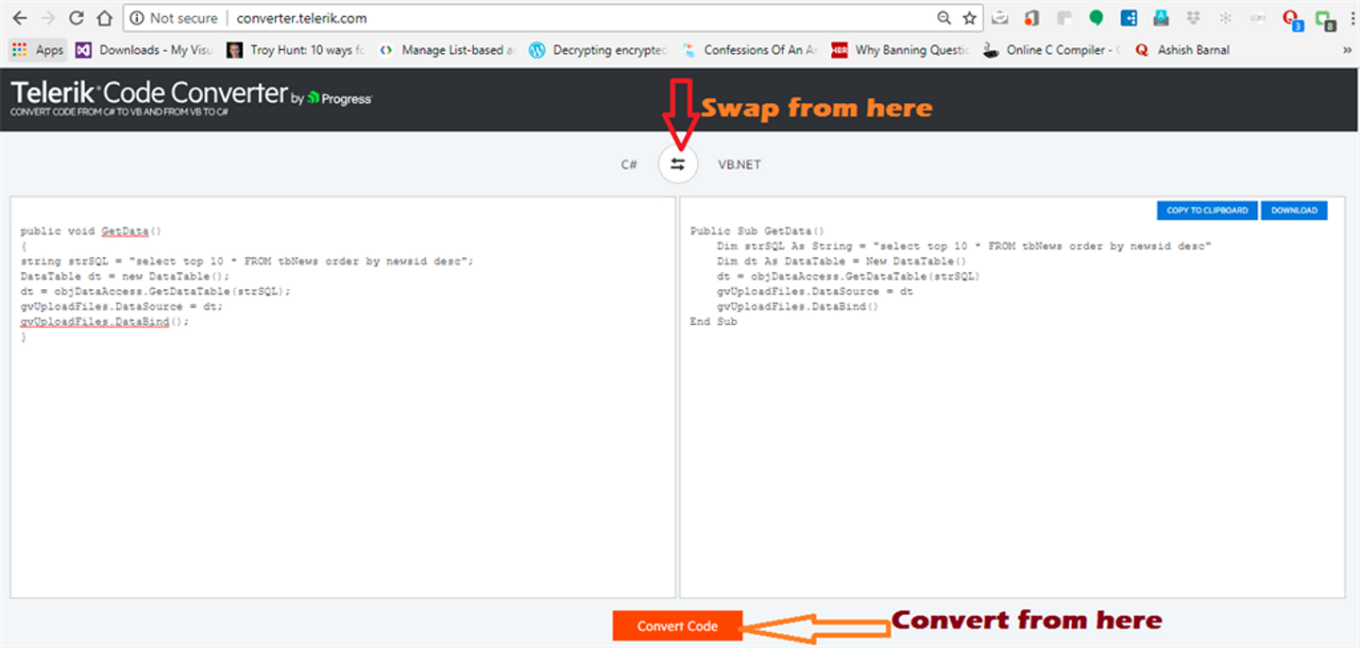The width and height of the screenshot is (1360, 648).
Task: Open the Online C Compiler bookmark
Action: tap(1052, 50)
